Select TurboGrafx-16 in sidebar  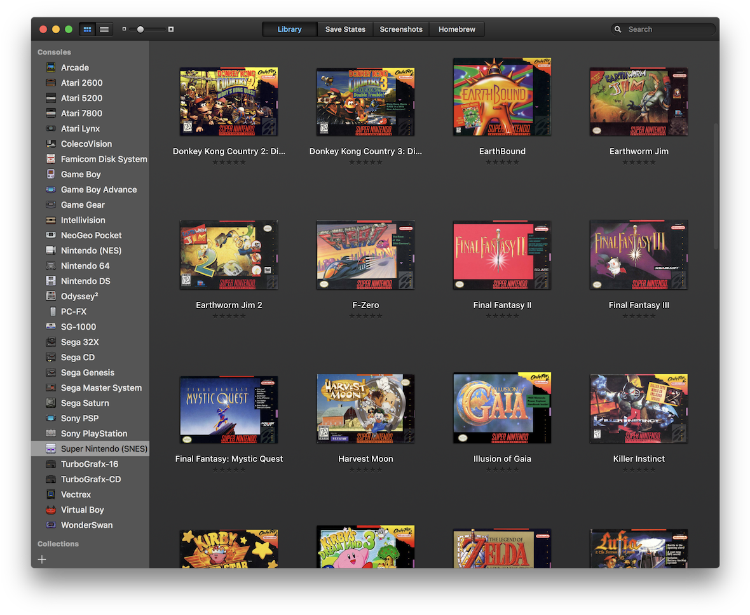coord(90,464)
